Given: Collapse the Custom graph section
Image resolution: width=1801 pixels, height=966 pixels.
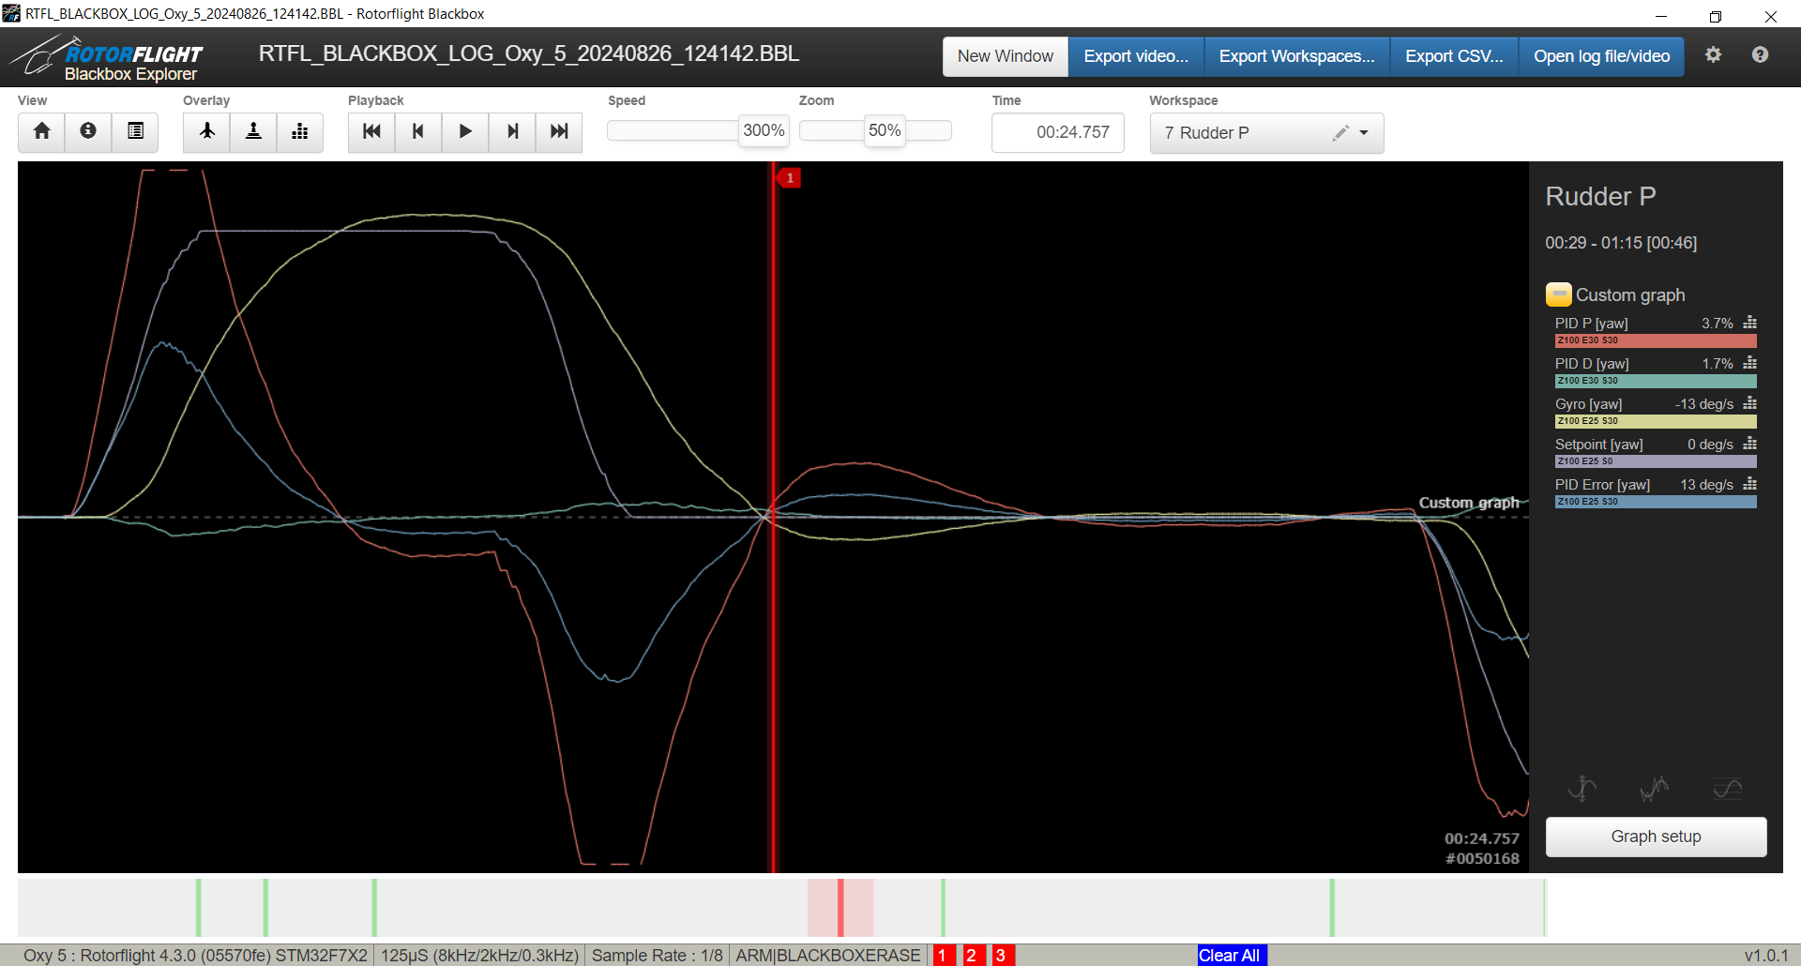Looking at the screenshot, I should (1558, 294).
